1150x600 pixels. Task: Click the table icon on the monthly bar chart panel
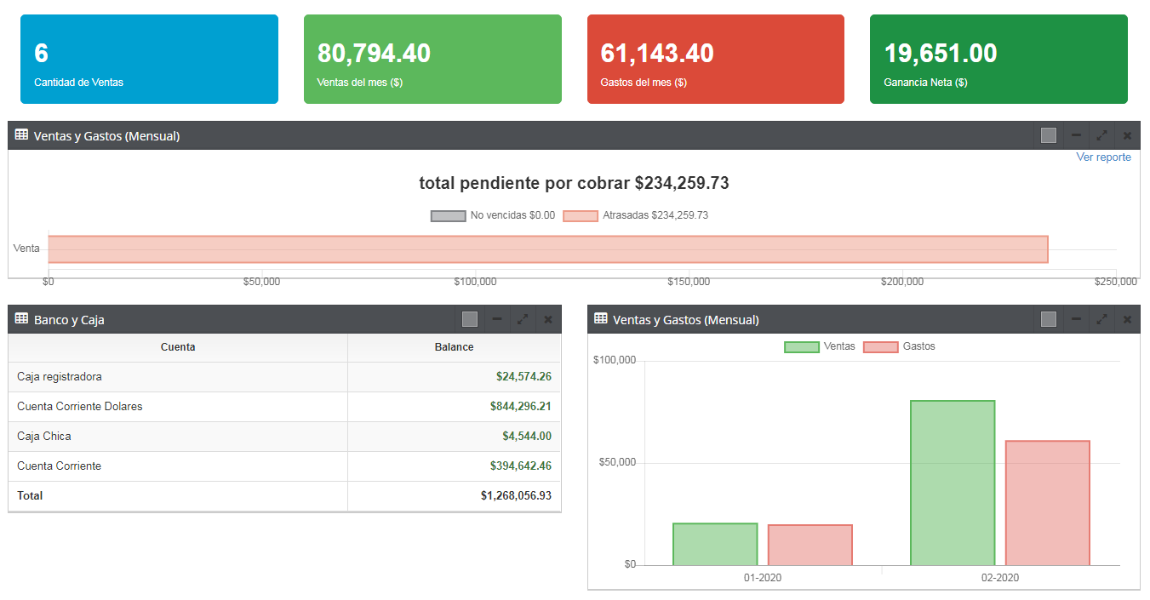(x=600, y=318)
